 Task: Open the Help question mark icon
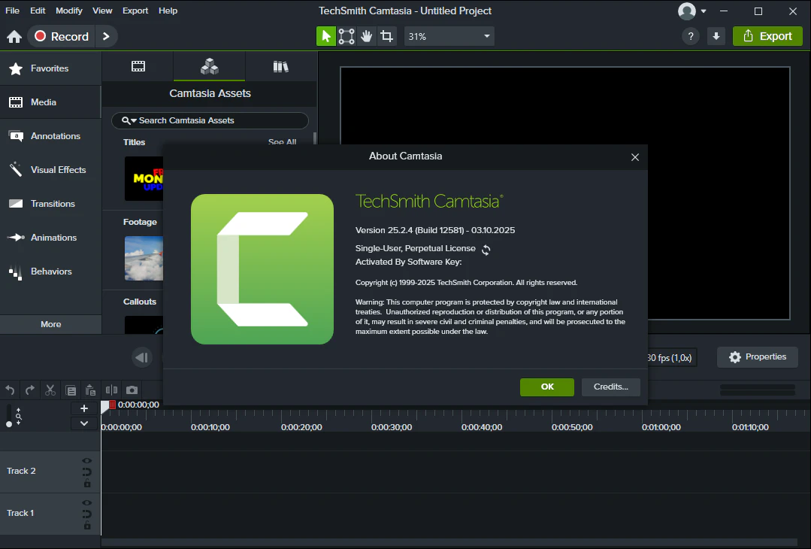pos(691,36)
